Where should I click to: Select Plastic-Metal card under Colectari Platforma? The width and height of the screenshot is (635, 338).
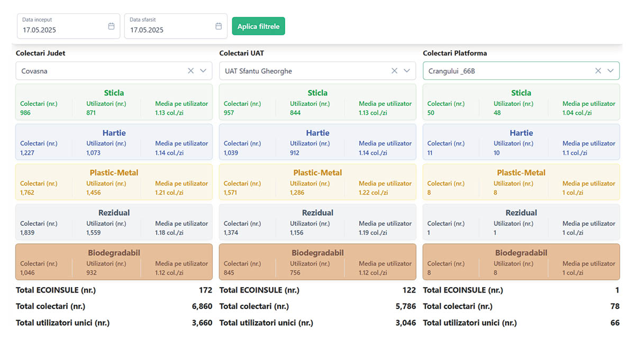point(521,182)
